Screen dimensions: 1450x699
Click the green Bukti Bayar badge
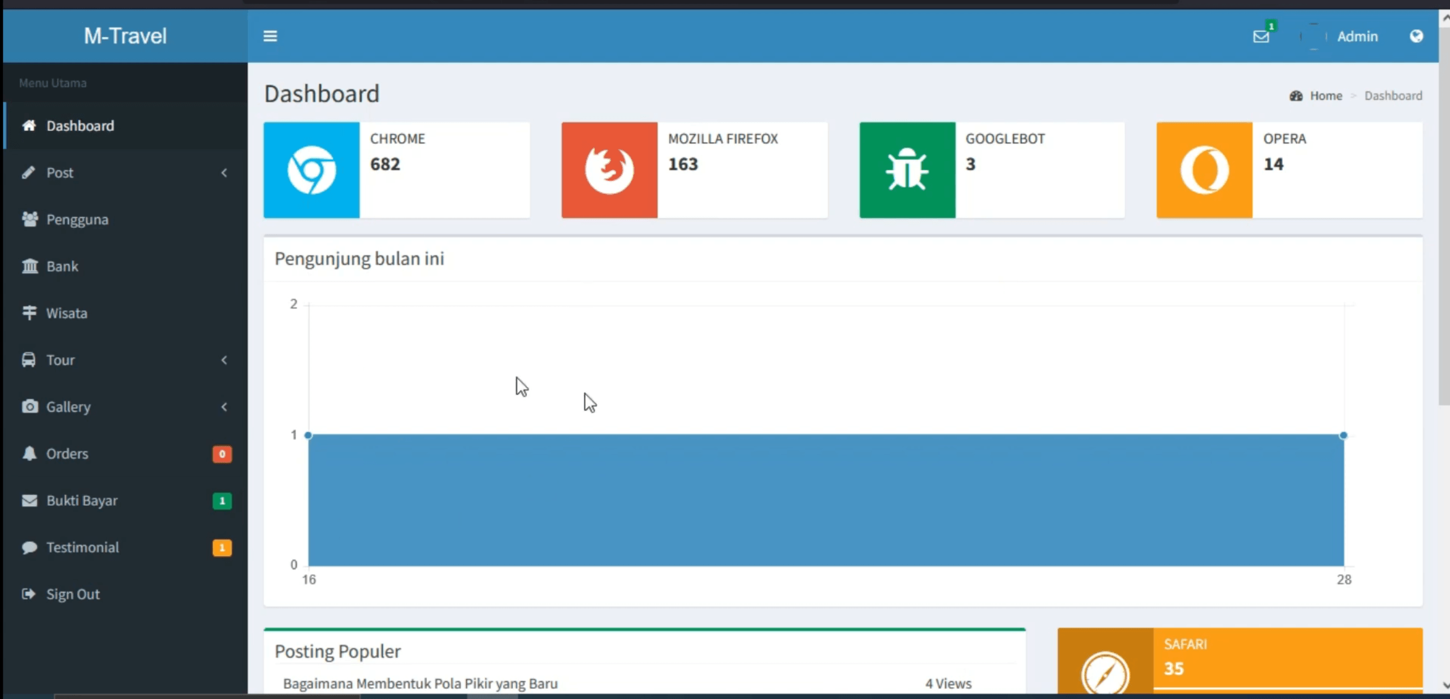click(x=222, y=501)
